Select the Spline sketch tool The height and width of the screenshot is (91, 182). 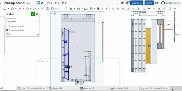tap(34, 9)
